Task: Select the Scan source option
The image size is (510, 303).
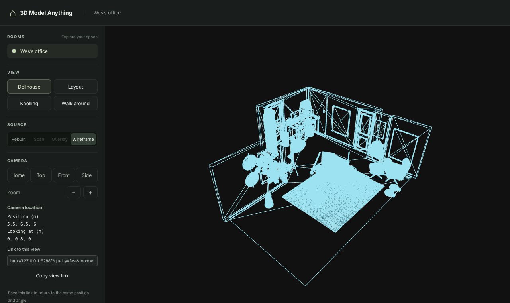Action: [39, 139]
